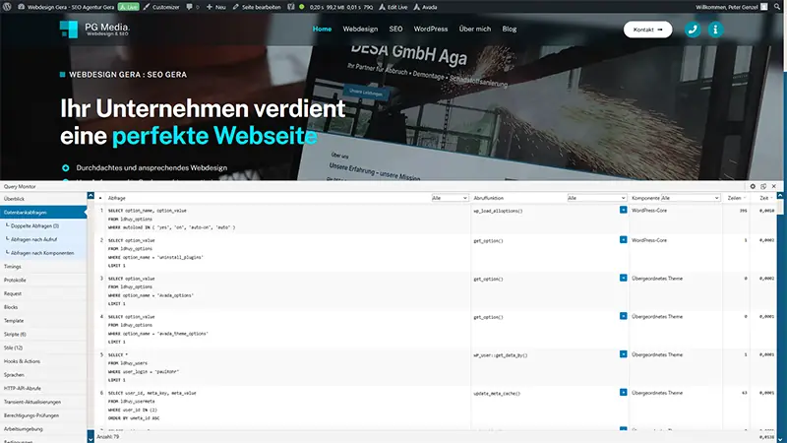Open the Request panel
Image resolution: width=787 pixels, height=443 pixels.
43,293
